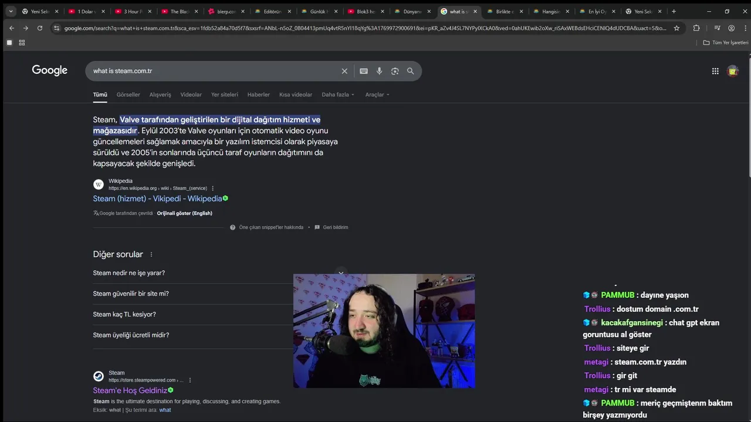Click Geri bildirim feedback link
Image resolution: width=751 pixels, height=422 pixels.
point(336,227)
